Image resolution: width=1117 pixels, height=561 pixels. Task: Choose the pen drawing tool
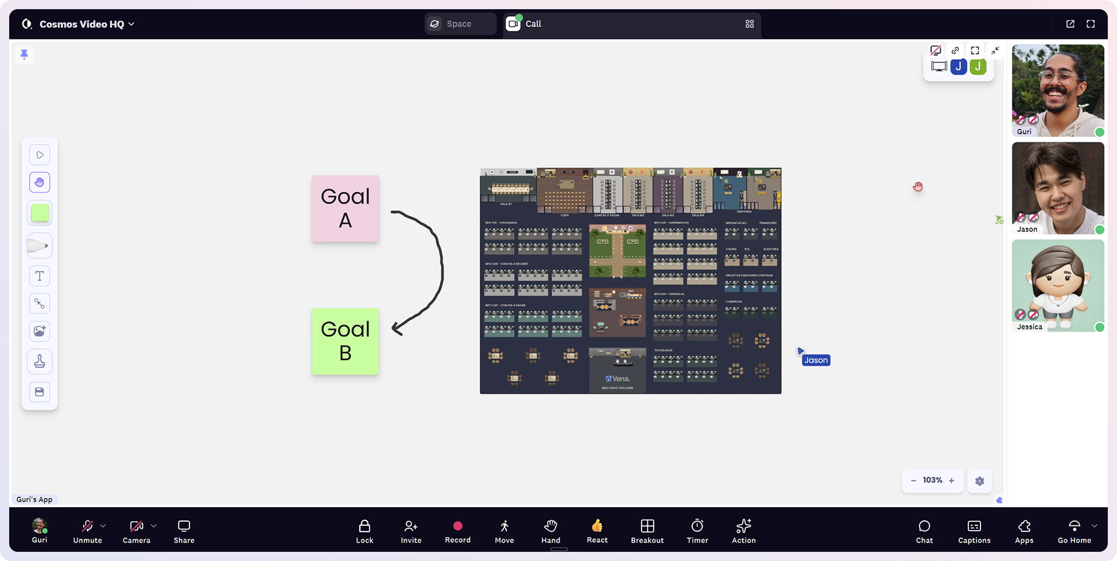(x=39, y=246)
